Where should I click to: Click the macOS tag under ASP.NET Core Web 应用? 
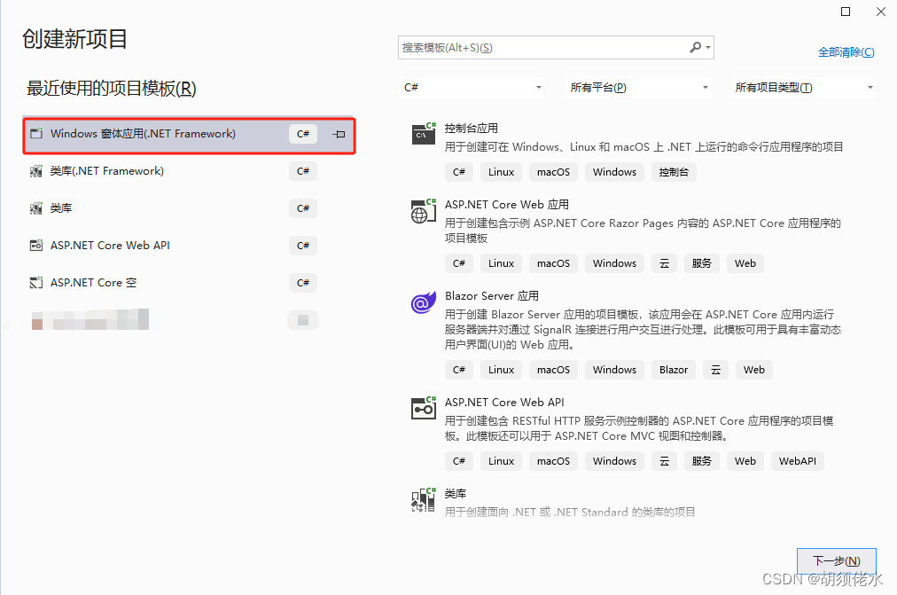[553, 263]
